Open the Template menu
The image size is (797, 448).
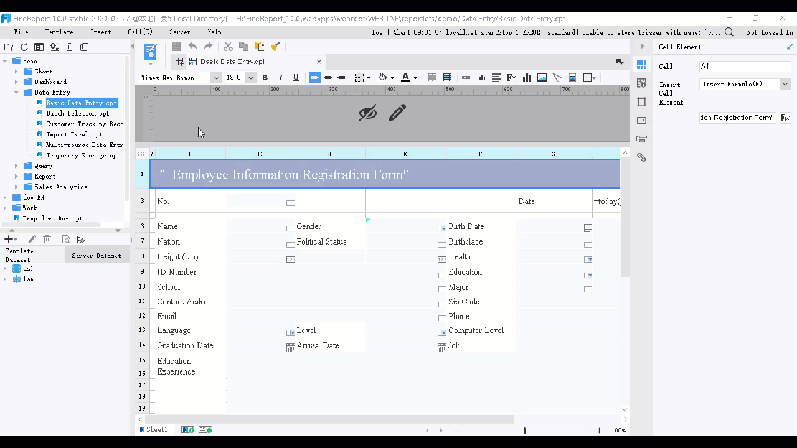coord(59,32)
